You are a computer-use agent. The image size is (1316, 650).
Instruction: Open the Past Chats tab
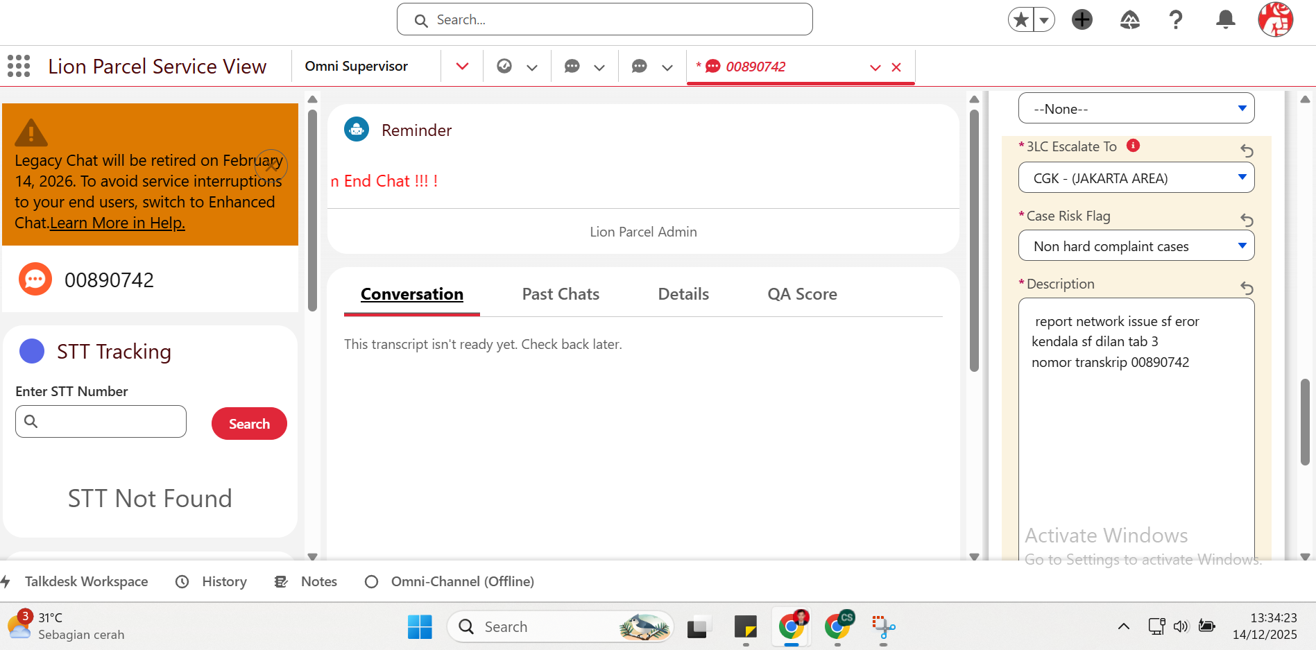[561, 294]
